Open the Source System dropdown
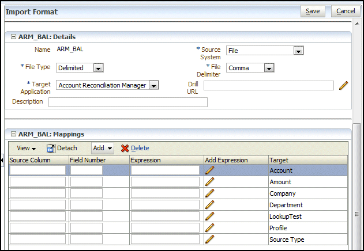364x251 pixels. coord(298,51)
